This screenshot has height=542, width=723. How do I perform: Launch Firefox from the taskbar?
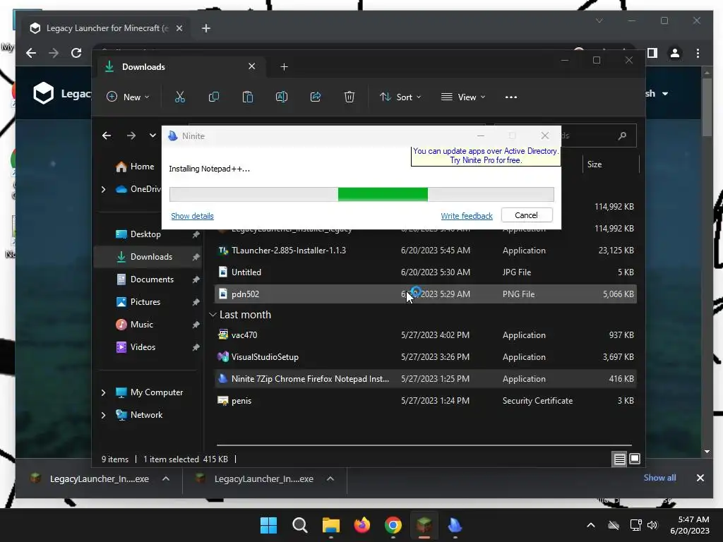[362, 525]
